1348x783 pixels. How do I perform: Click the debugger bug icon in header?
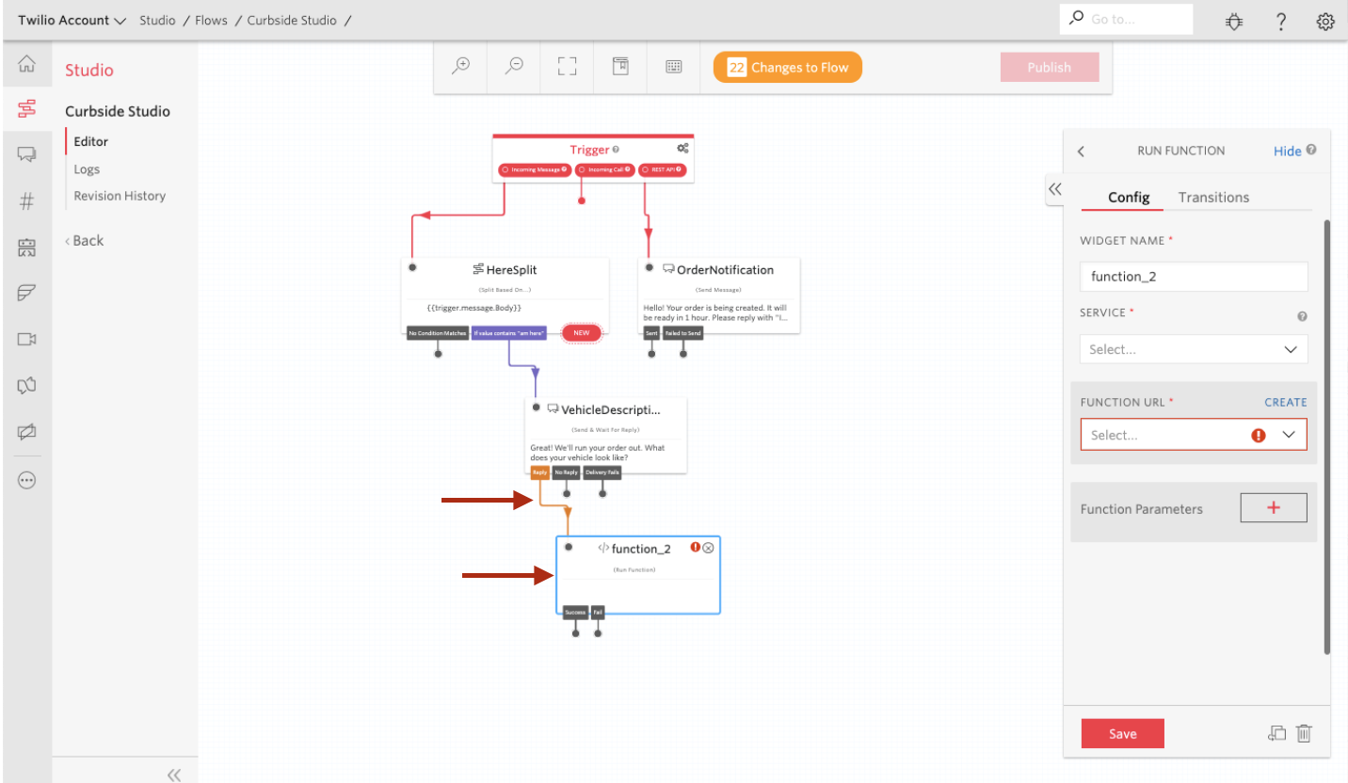pos(1234,21)
